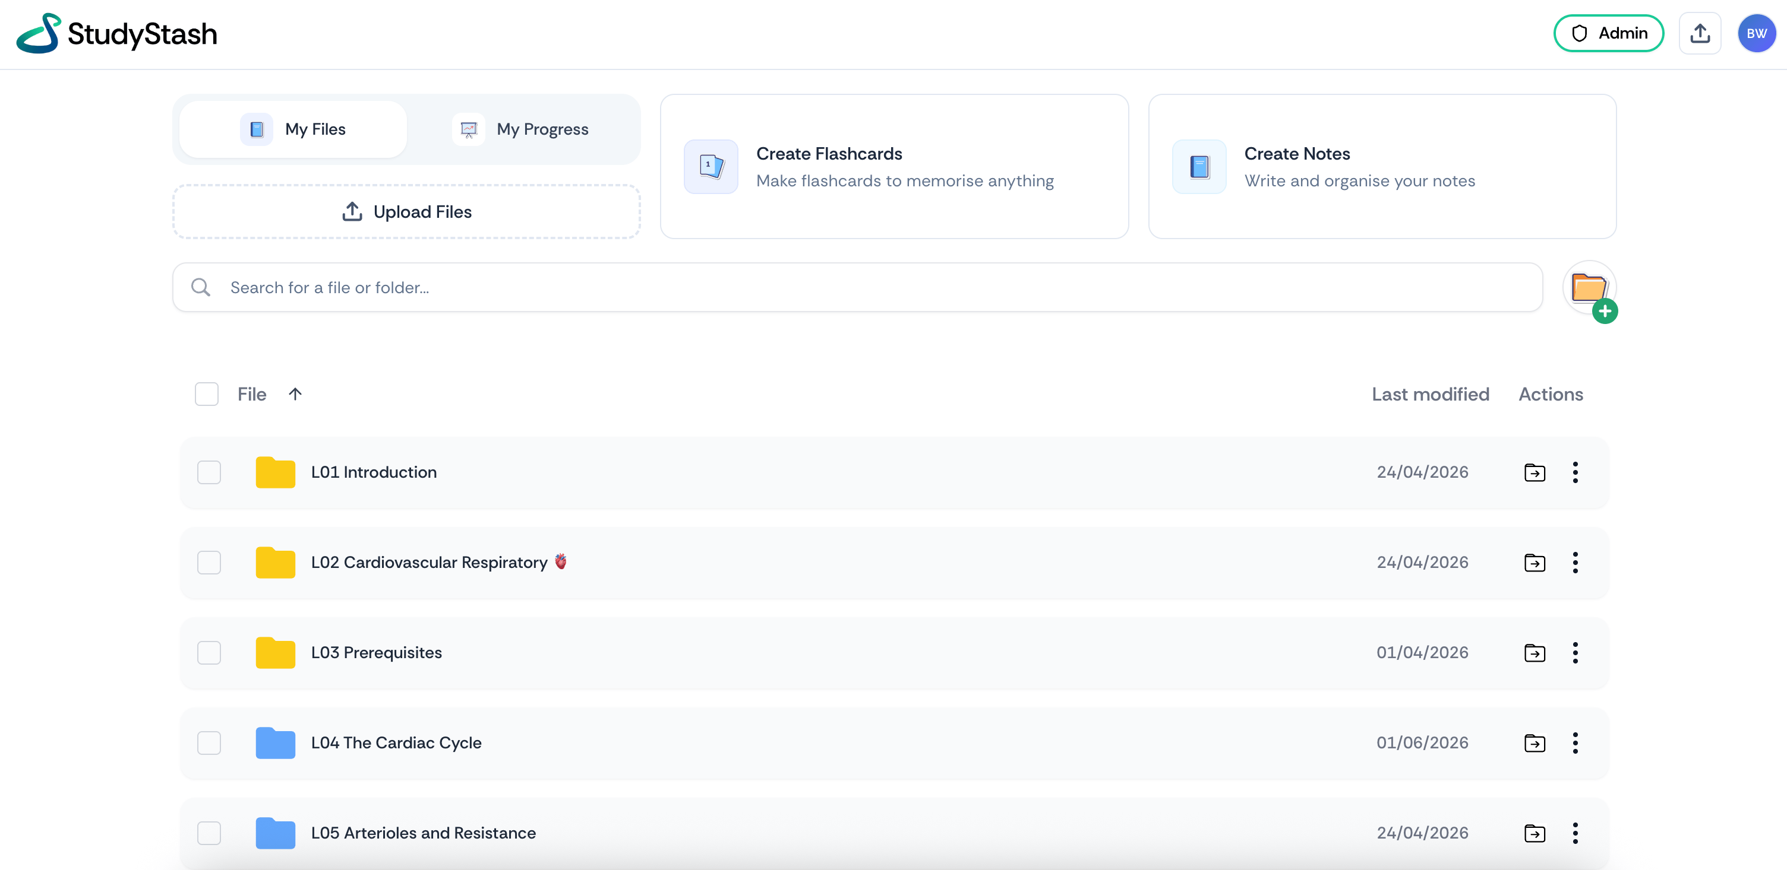Open Create Flashcards heading
The height and width of the screenshot is (870, 1787).
click(829, 153)
